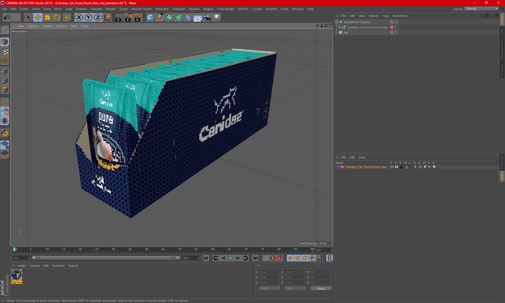Switch to Texture mode
This screenshot has width=505, height=303.
tap(5, 52)
